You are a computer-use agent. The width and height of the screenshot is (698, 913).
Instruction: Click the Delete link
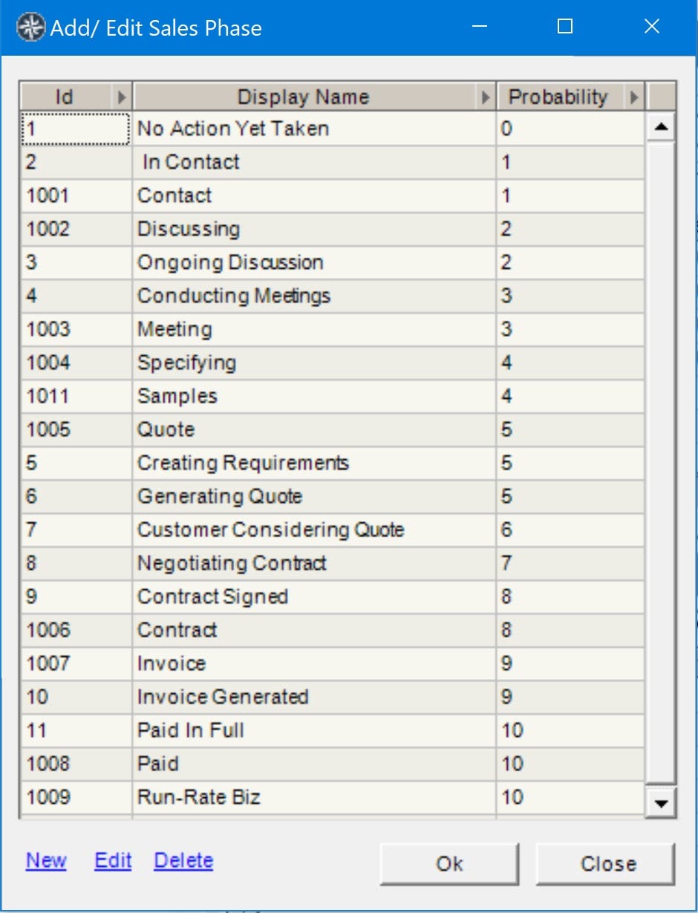(183, 860)
